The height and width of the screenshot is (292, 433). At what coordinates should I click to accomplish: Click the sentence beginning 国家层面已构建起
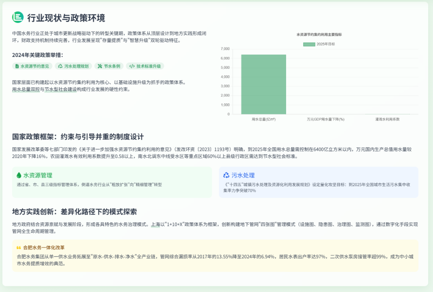(99, 82)
